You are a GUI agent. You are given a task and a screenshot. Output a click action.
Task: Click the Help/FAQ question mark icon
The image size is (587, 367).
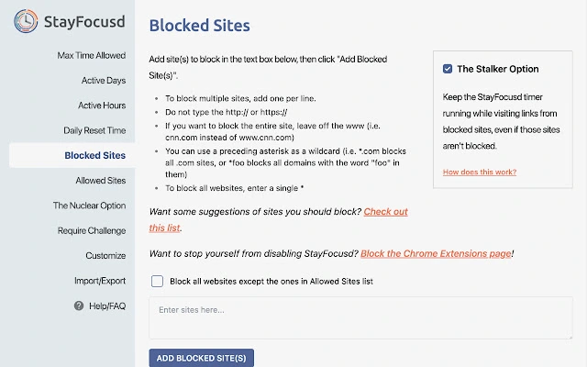[x=79, y=306]
